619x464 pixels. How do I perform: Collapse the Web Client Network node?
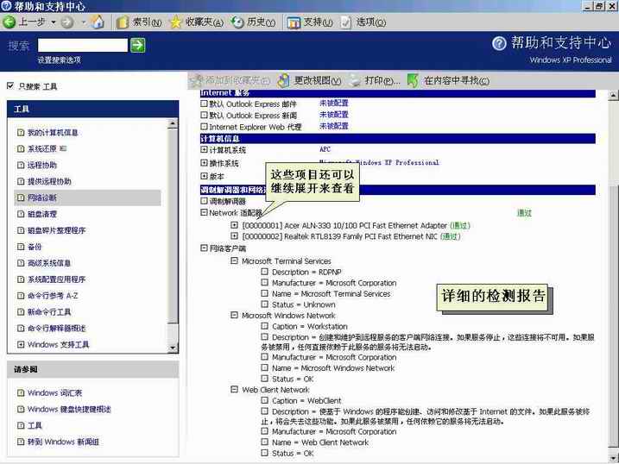click(234, 389)
